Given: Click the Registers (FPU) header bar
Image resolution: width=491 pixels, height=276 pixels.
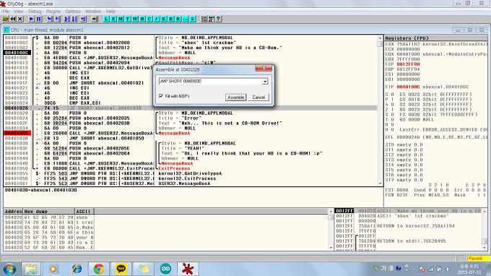Looking at the screenshot, I should coord(436,38).
